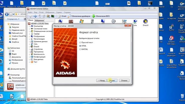Click the Back arrow in AIDA64 toolbar

pos(31,16)
